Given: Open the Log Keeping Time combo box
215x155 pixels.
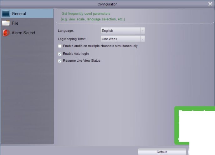Looking at the screenshot, I should click(x=120, y=39).
